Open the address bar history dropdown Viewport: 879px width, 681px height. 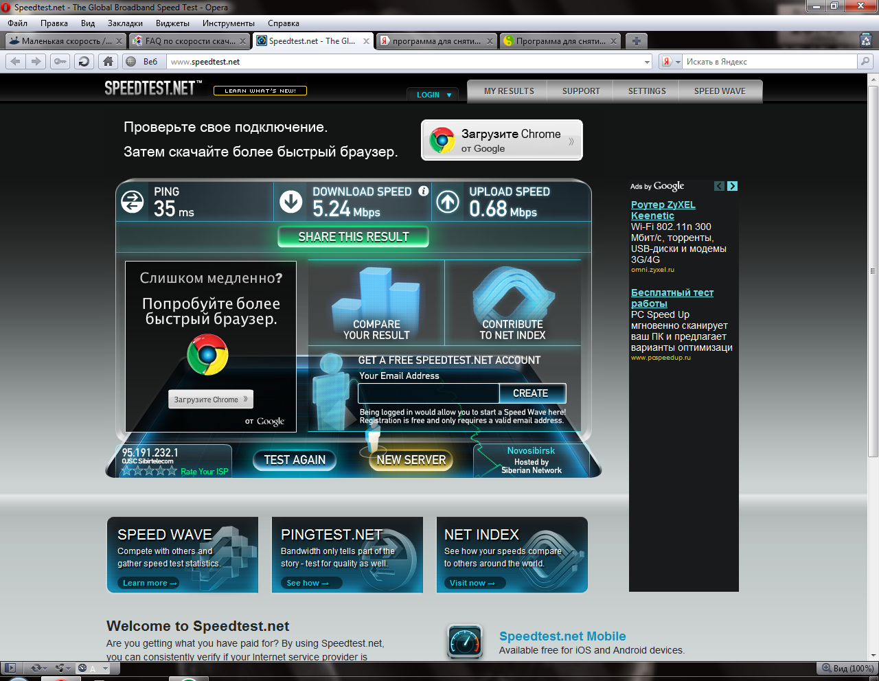(x=647, y=62)
